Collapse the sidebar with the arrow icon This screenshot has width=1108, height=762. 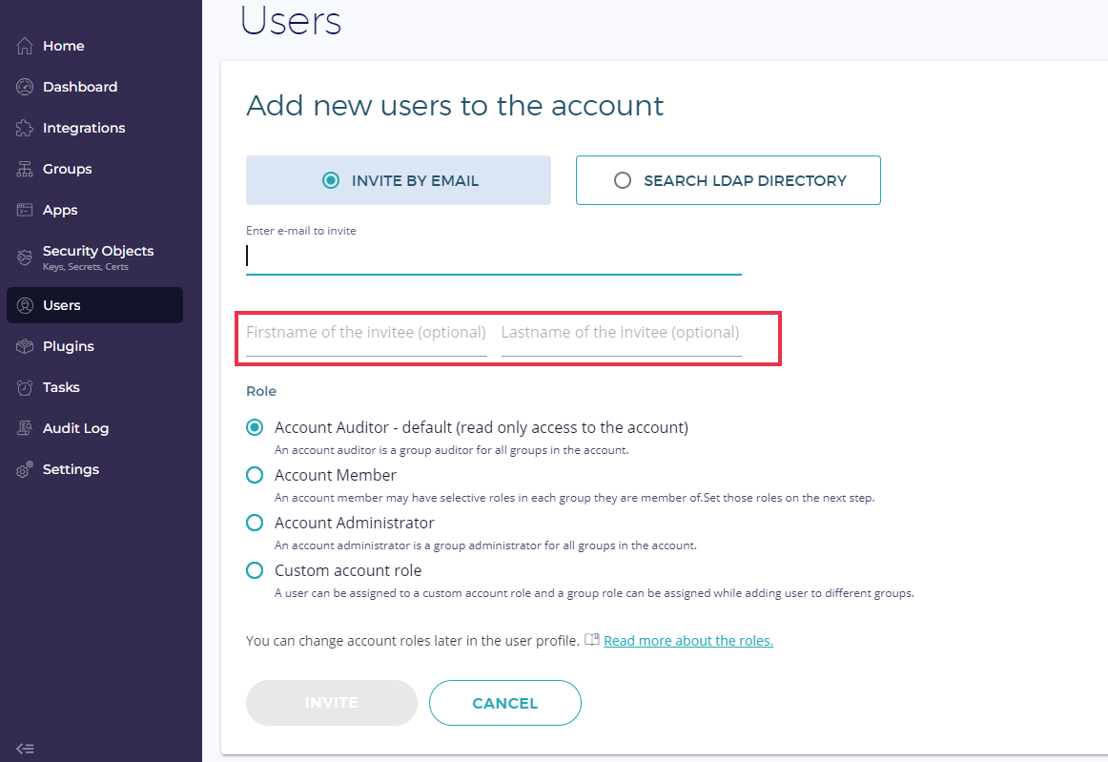[26, 749]
